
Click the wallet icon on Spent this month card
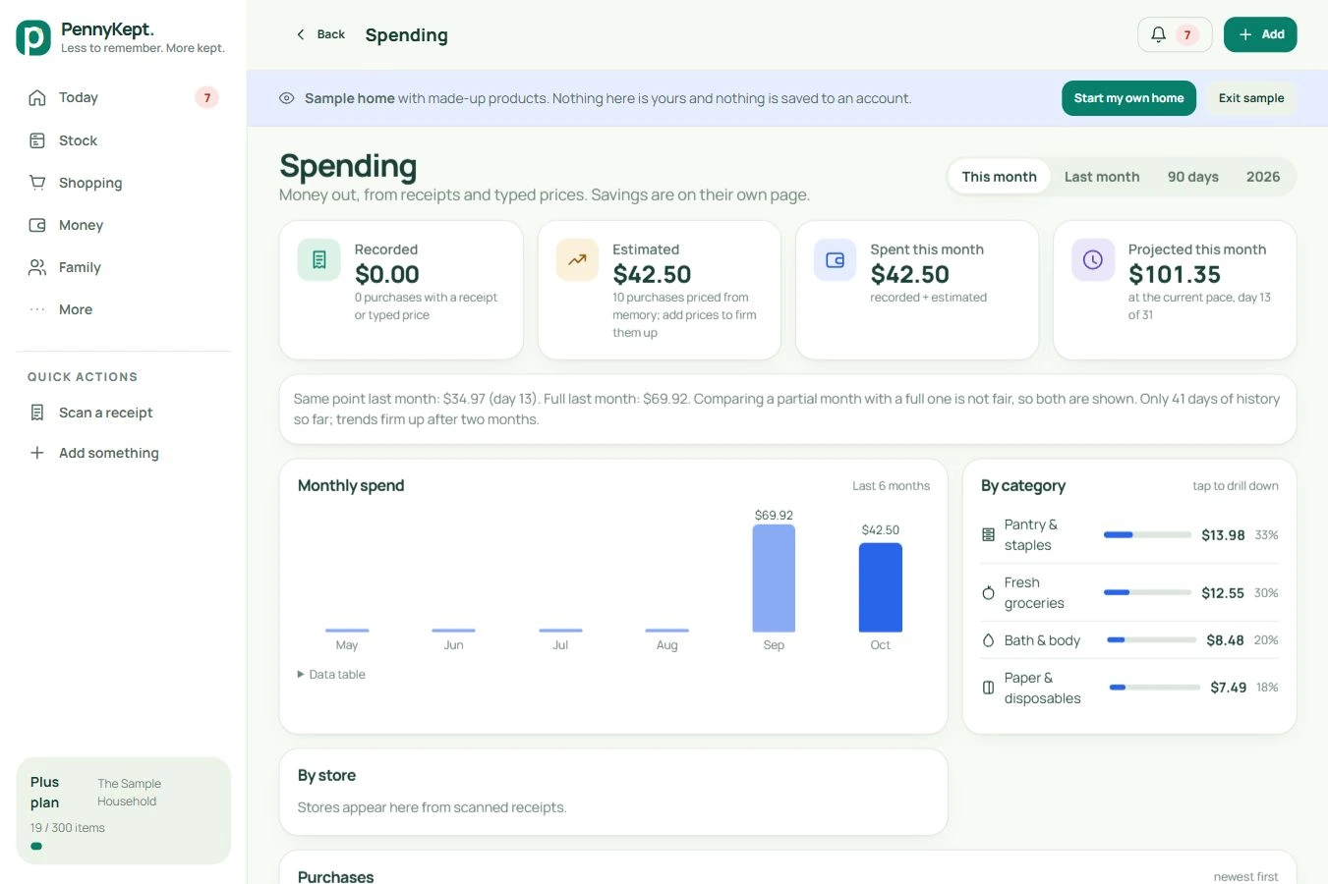pos(835,260)
